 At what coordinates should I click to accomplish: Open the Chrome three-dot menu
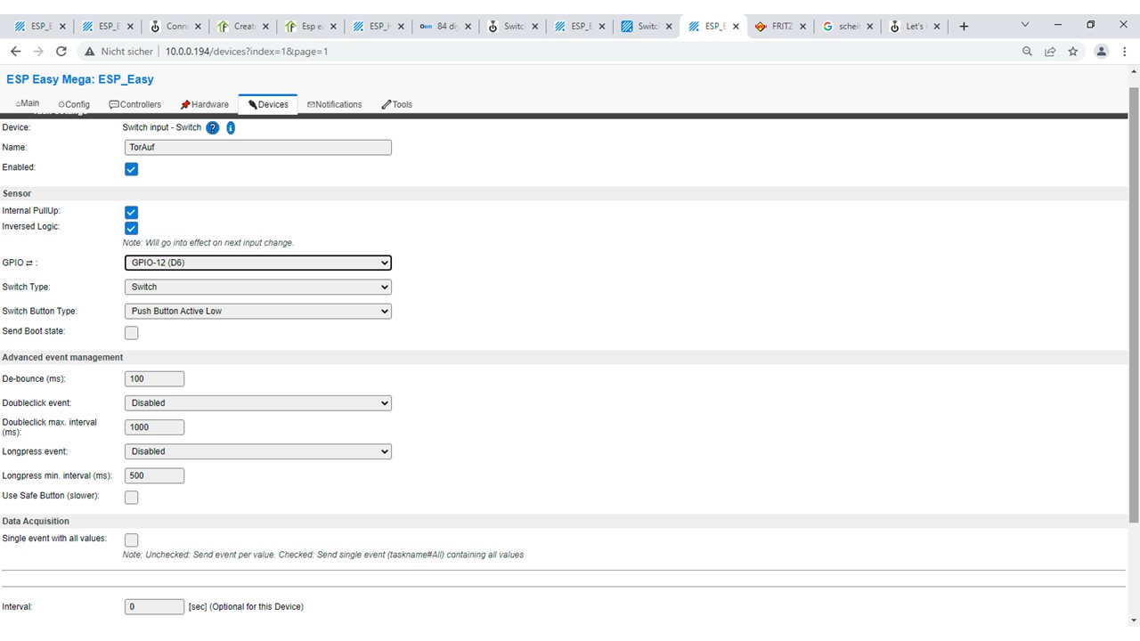1124,52
